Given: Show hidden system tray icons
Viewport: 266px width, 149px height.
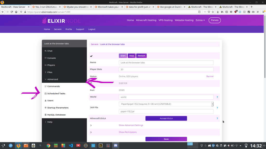Looking at the screenshot, I should [x=241, y=146].
